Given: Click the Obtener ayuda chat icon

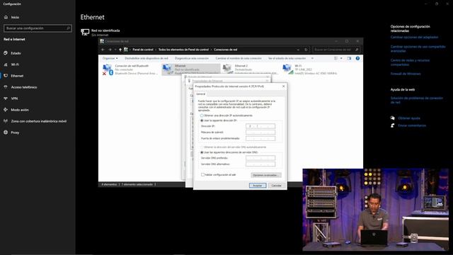Looking at the screenshot, I should (x=392, y=118).
